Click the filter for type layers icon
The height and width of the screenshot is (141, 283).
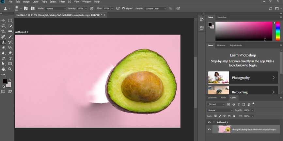tap(239, 105)
